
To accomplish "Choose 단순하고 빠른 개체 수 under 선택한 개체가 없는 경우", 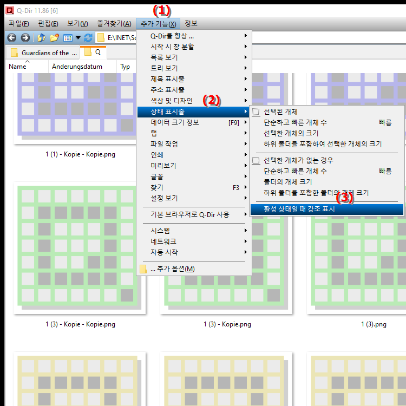I will pyautogui.click(x=327, y=172).
